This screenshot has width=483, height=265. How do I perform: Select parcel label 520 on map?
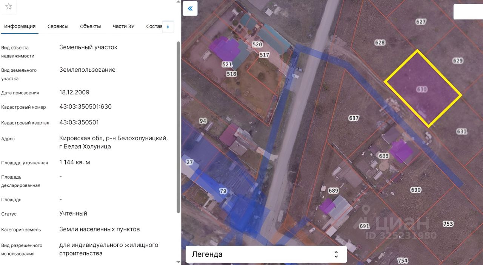click(x=257, y=44)
